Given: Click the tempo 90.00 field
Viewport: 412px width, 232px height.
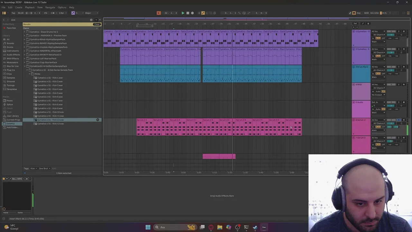Looking at the screenshot, I should (21, 13).
